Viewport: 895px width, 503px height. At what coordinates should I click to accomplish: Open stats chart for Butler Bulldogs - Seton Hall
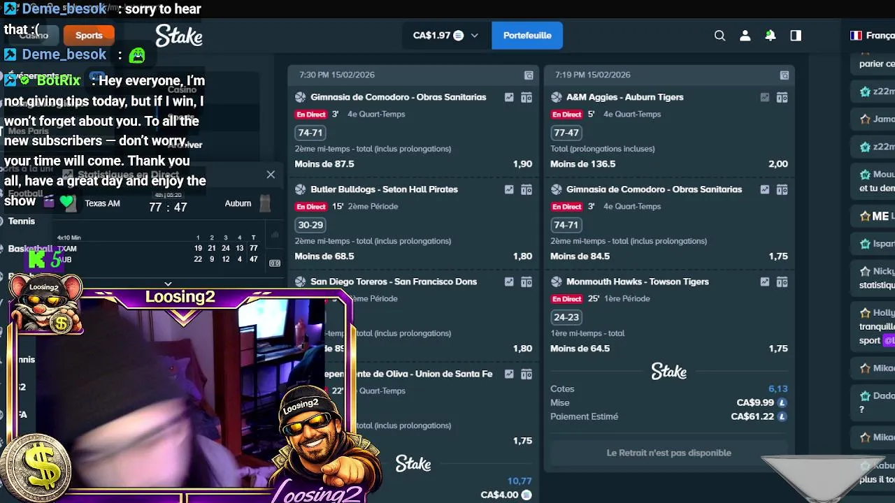click(x=509, y=189)
